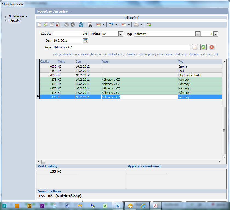Image resolution: width=230 pixels, height=210 pixels.
Task: Click the export window icon with green arrow
Action: point(149,25)
